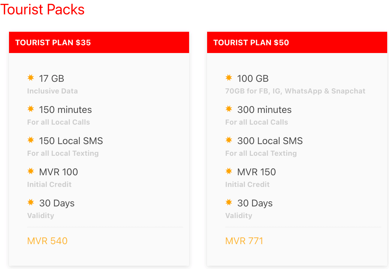
Task: Select the star bullet beside 300 minutes
Action: point(229,109)
